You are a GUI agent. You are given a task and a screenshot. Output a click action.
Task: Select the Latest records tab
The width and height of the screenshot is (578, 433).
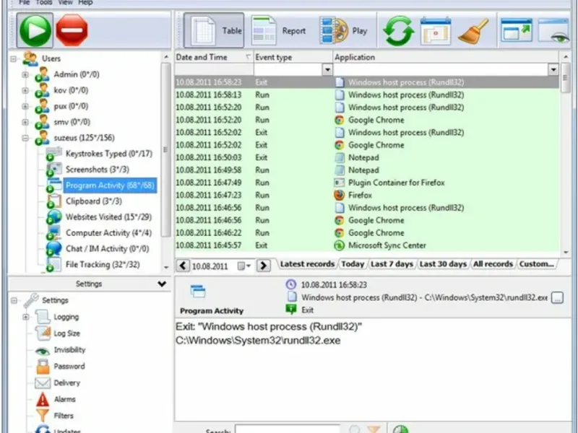(307, 264)
